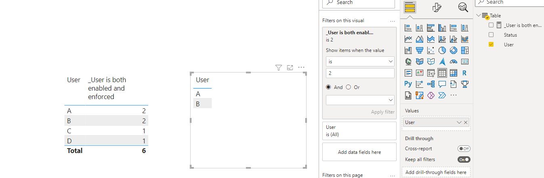Select Line chart visual
Screen dimensions: 544x178
click(408, 39)
